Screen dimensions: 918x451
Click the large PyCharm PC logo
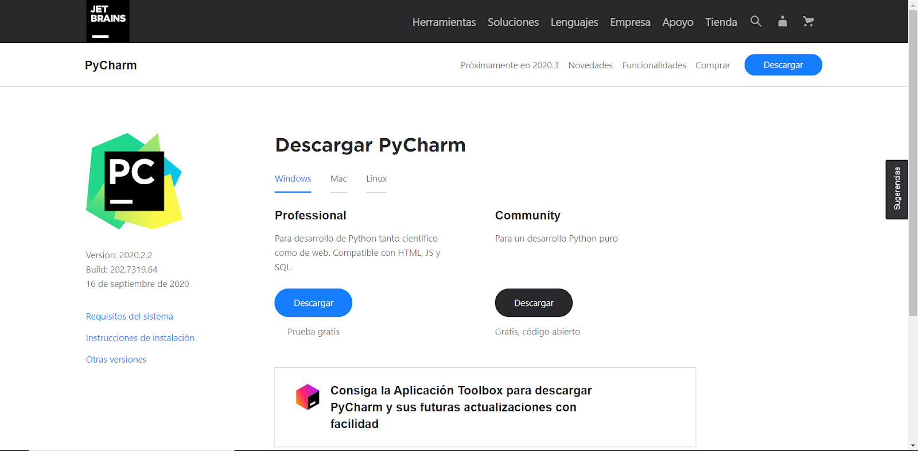(x=134, y=181)
